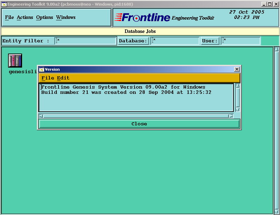This screenshot has height=215, width=280.
Task: Click the date and time display
Action: tap(247, 15)
